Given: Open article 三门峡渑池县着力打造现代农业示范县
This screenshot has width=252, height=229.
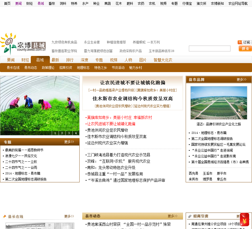Looking at the screenshot, I should pos(119,155).
